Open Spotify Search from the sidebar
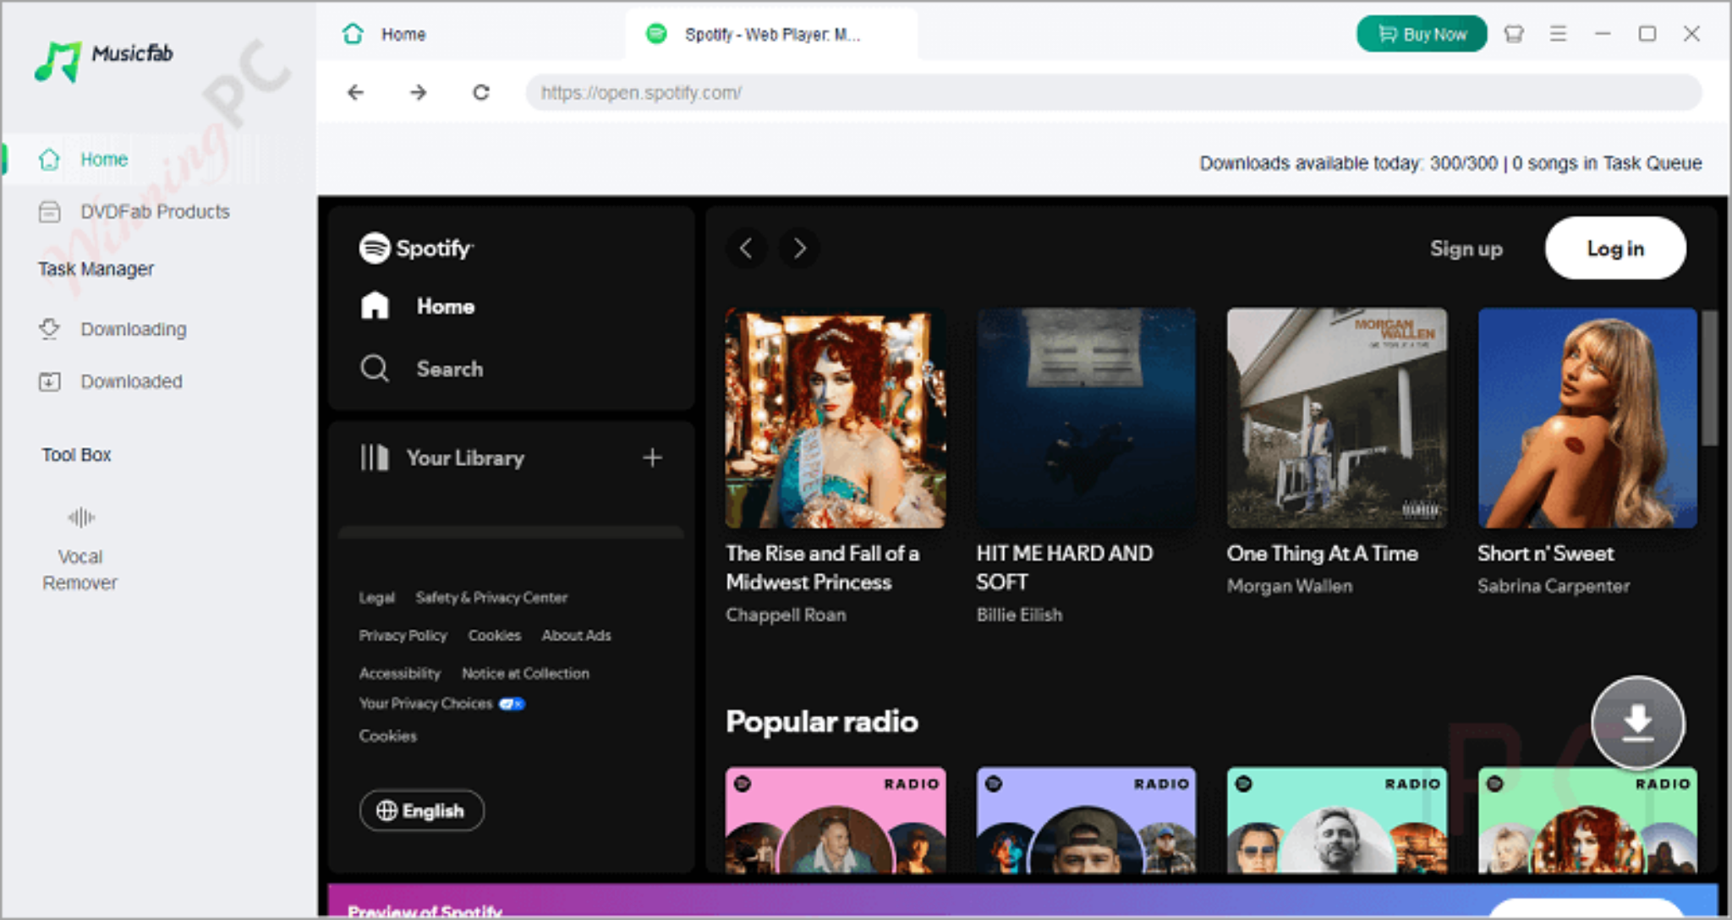Screen dimensions: 1732x920 [x=449, y=369]
